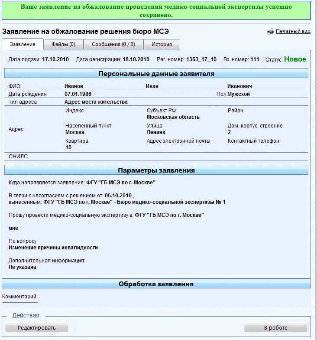Click the registration date 18.10.2010
The height and width of the screenshot is (340, 317).
136,59
